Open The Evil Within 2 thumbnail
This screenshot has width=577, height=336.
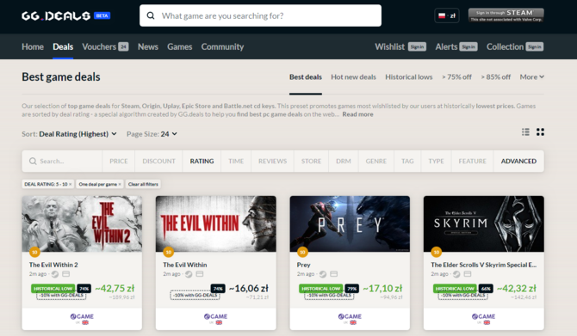click(x=82, y=223)
